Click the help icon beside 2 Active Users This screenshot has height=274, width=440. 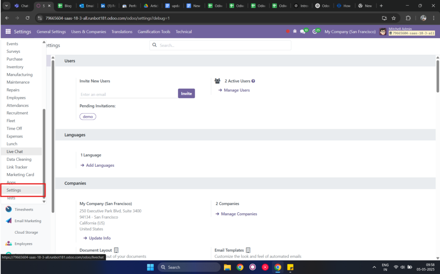point(253,81)
